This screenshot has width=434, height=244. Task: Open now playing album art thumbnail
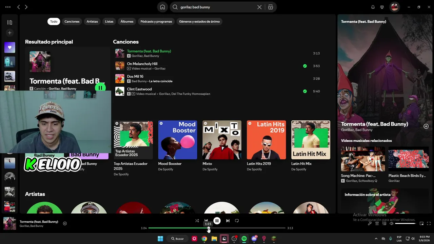(9, 224)
